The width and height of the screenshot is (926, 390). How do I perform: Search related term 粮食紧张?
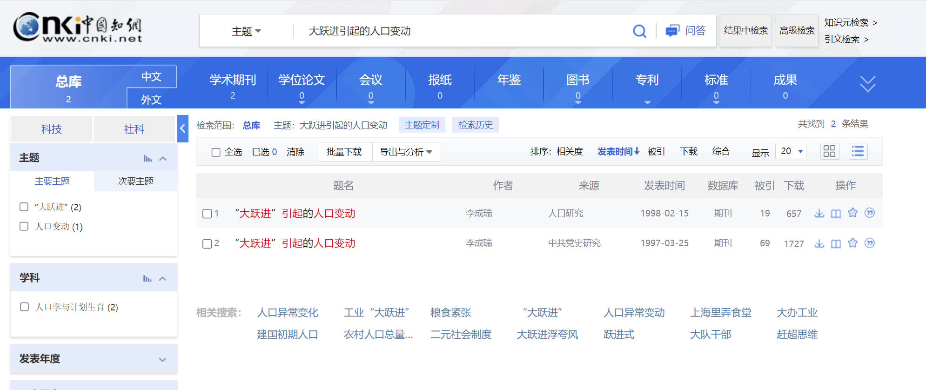pos(450,313)
